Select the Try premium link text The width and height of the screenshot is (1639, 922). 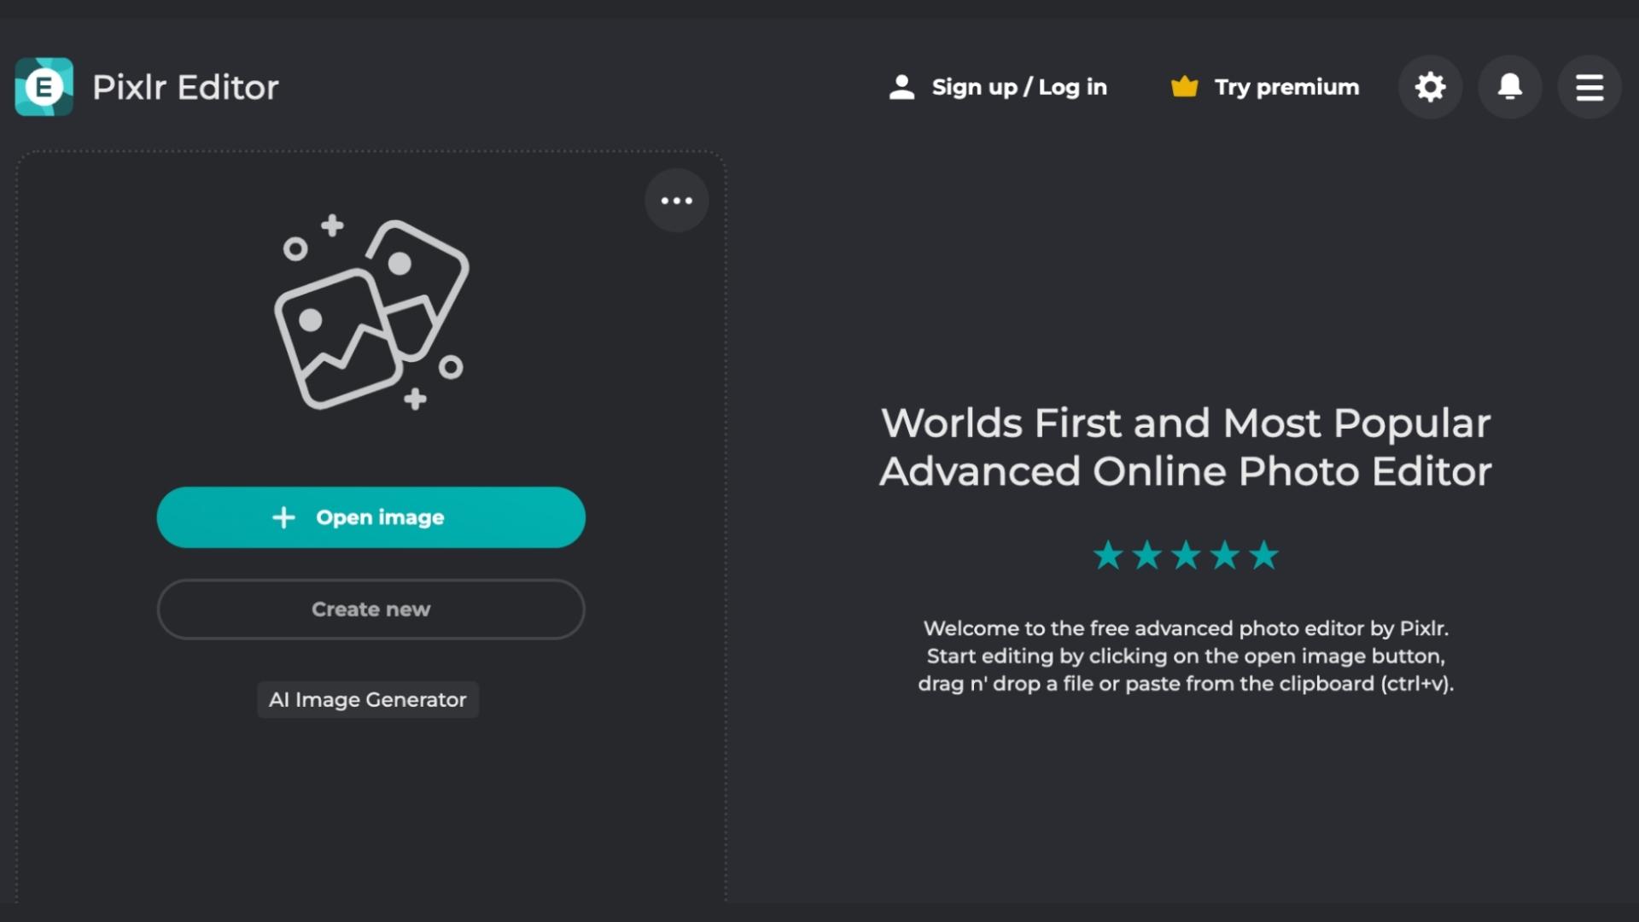(x=1286, y=87)
